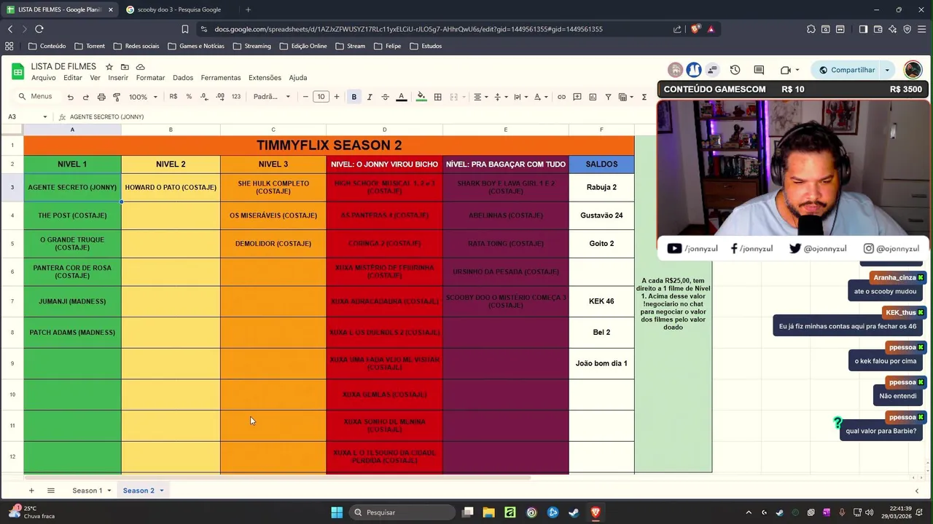
Task: Open the Brave Shields lion icon
Action: [695, 29]
